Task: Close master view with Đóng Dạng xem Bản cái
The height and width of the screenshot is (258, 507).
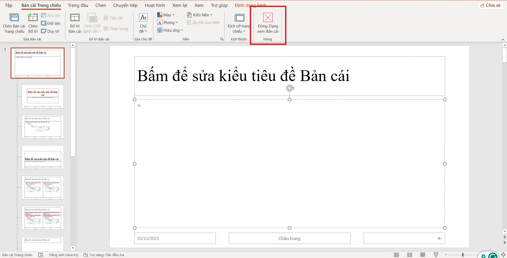Action: click(268, 23)
